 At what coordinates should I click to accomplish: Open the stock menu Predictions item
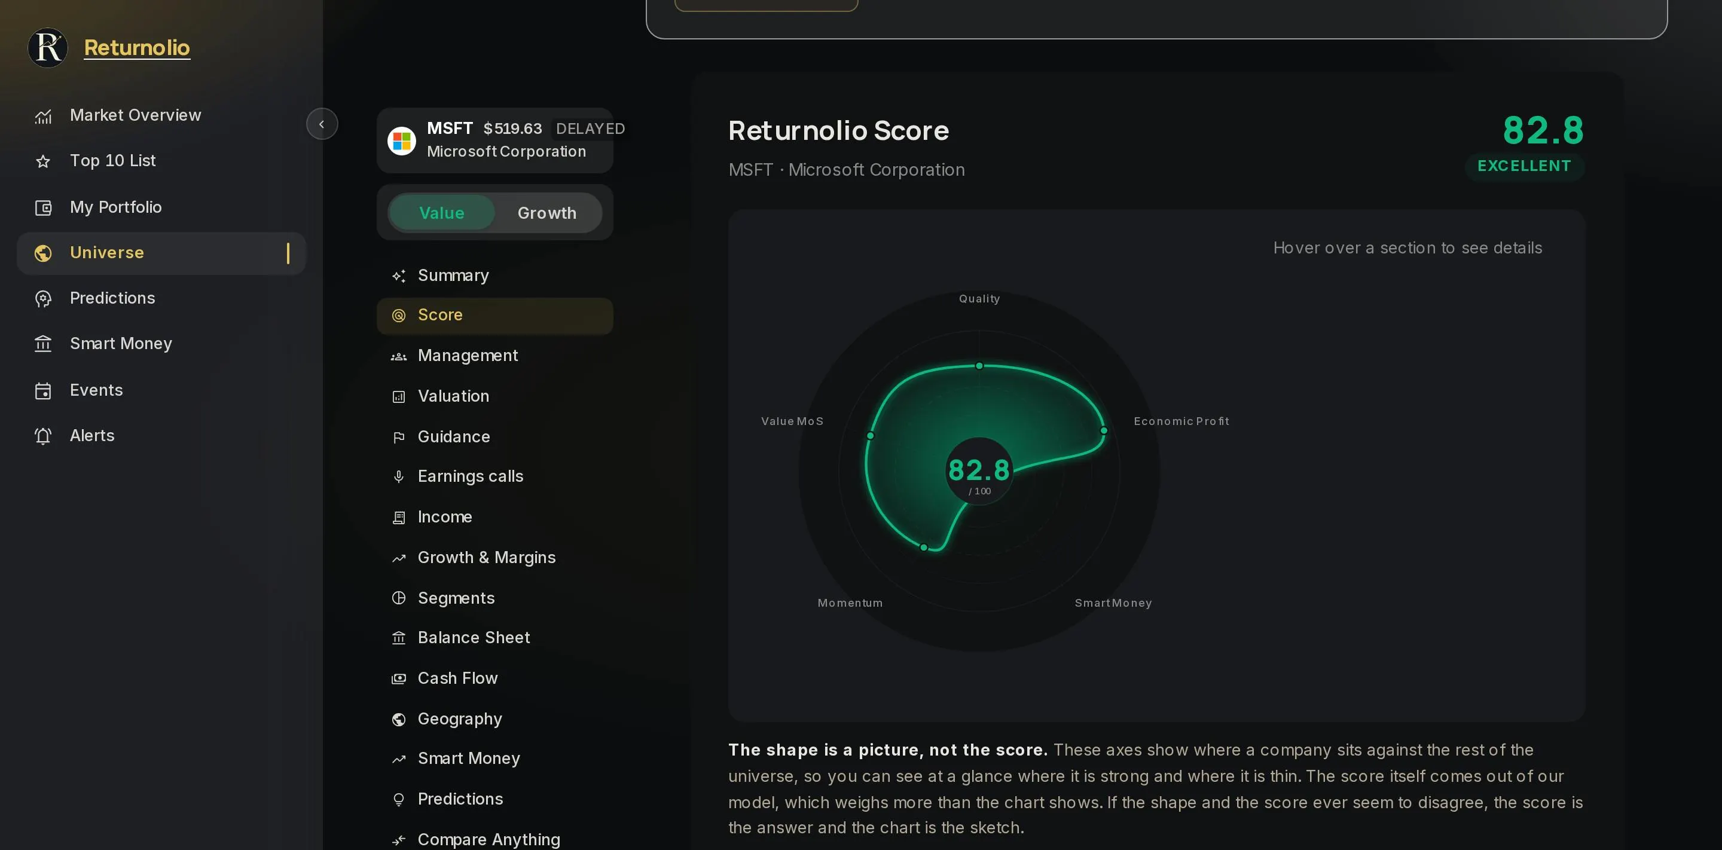pyautogui.click(x=494, y=800)
